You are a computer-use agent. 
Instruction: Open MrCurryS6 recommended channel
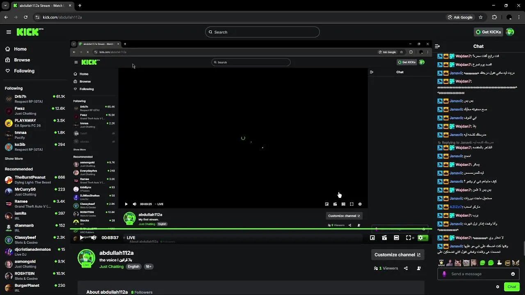click(35, 192)
